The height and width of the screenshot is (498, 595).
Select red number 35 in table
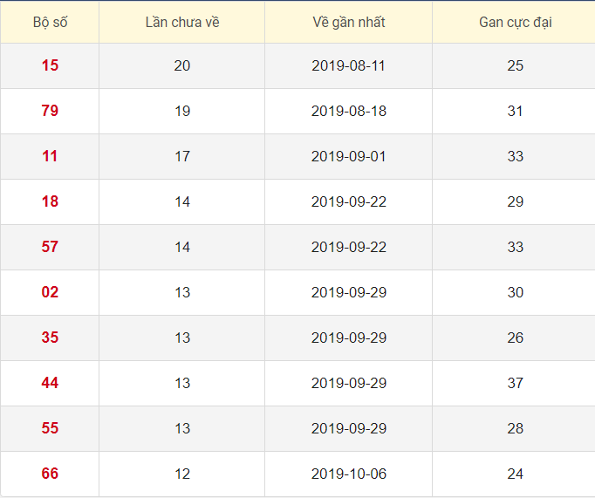click(x=50, y=338)
